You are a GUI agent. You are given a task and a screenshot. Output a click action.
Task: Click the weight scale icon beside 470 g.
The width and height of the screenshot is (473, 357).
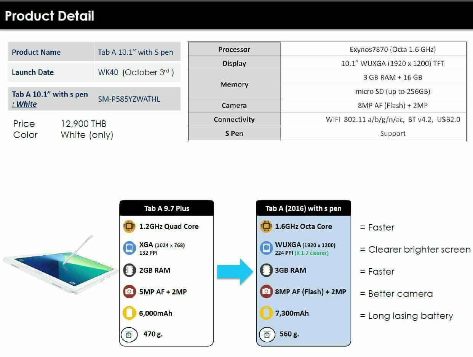coord(129,335)
